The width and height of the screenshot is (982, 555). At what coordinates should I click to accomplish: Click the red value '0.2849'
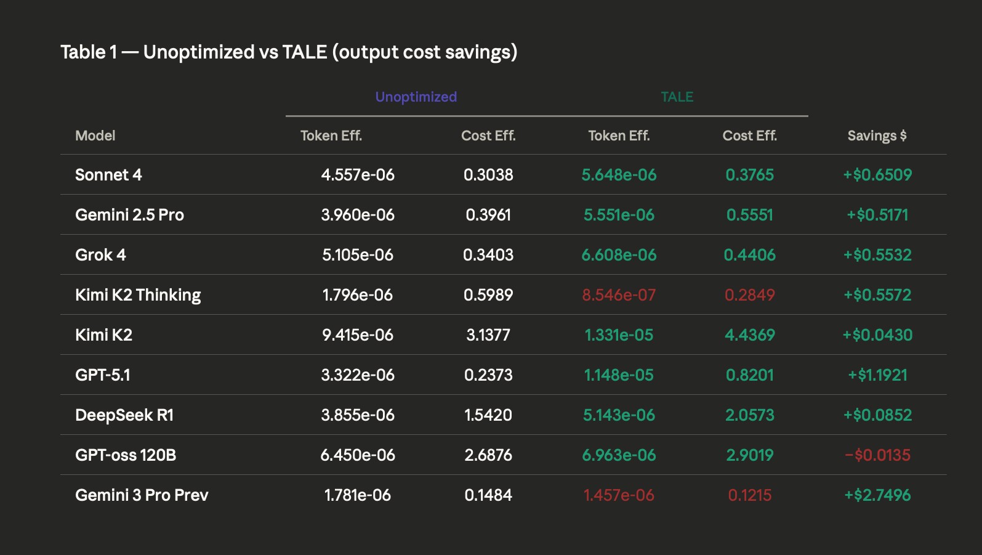[x=750, y=295]
